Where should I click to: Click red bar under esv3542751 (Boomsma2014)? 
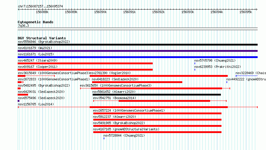click(164, 101)
